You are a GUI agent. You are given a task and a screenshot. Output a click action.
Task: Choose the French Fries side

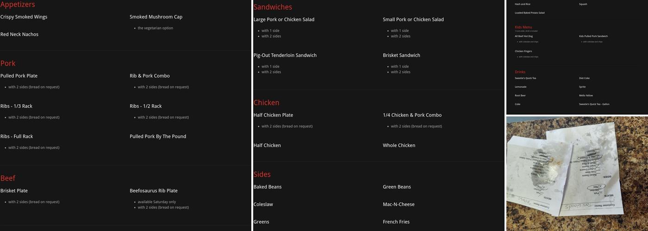coord(396,222)
